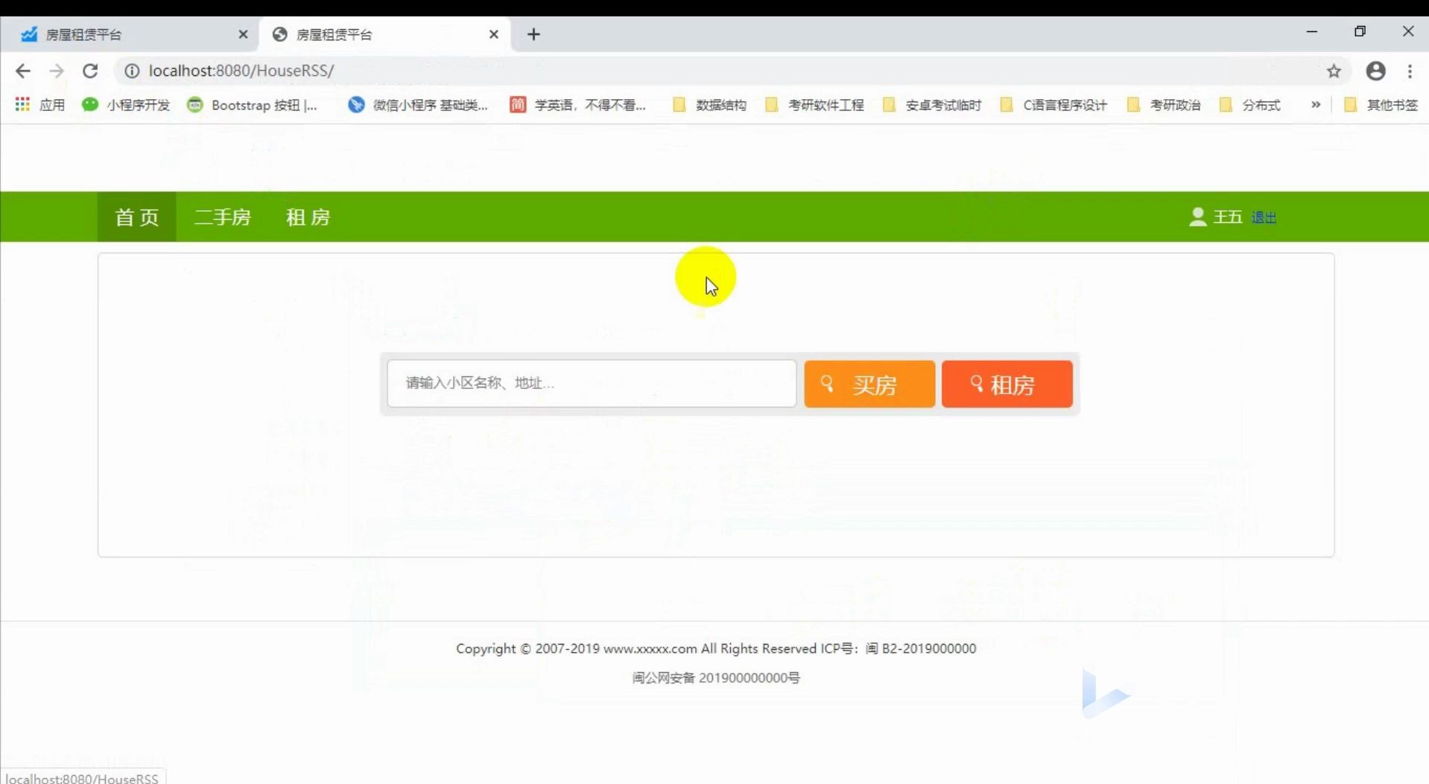Click the 闽公网安备 201900000000号 text
The width and height of the screenshot is (1429, 784).
(716, 677)
